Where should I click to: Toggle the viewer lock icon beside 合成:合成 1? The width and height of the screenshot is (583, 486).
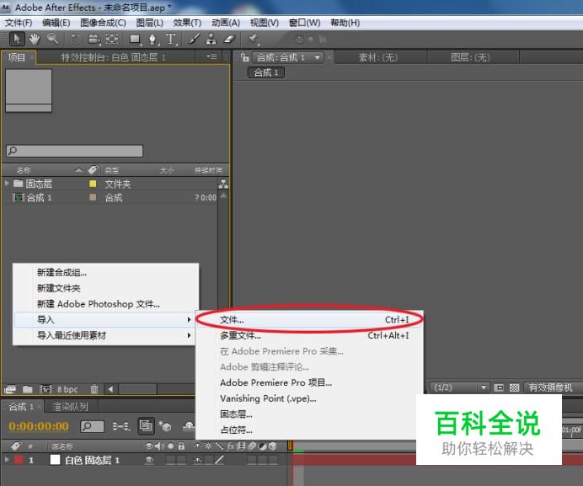(244, 57)
